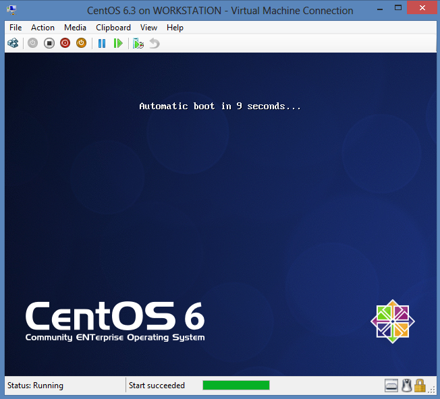Image resolution: width=440 pixels, height=399 pixels.
Task: Click the window resize grip in corner
Action: point(432,389)
